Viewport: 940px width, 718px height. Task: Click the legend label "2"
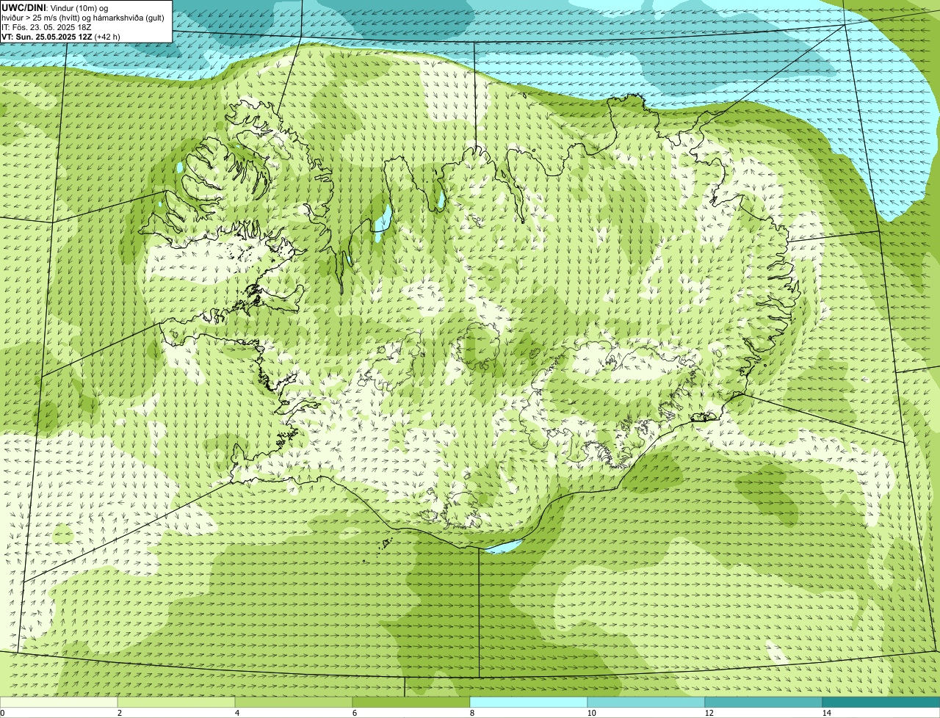(120, 713)
